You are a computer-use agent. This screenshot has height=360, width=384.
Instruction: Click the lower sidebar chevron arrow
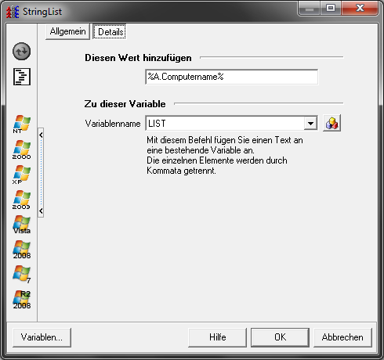41,211
